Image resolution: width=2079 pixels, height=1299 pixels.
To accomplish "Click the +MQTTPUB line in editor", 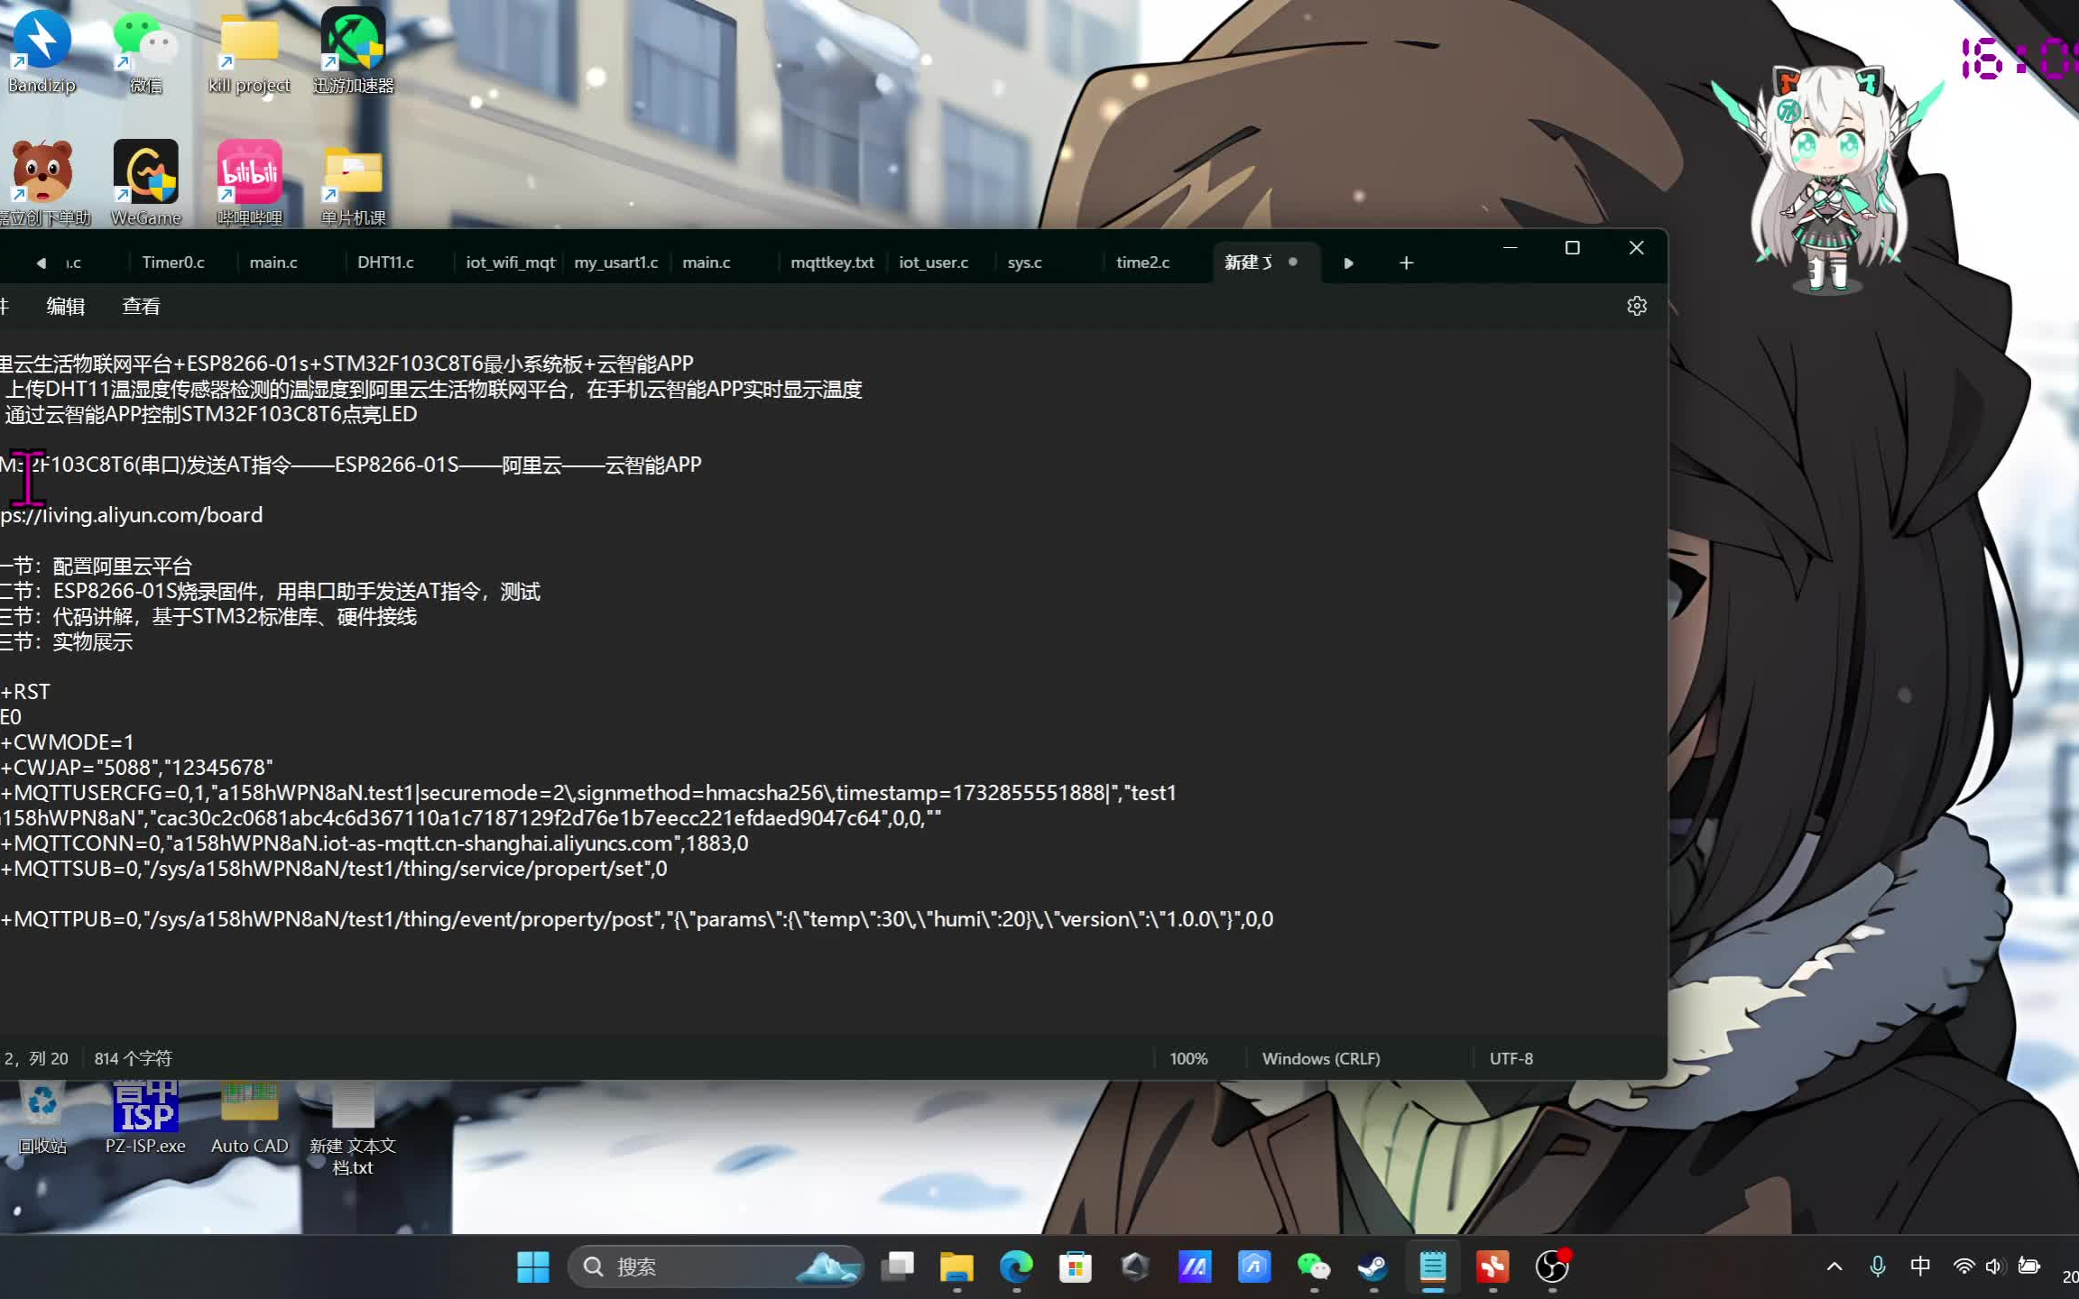I will [x=637, y=919].
